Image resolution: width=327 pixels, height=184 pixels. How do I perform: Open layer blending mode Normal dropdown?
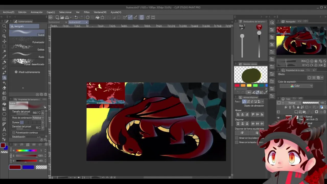pyautogui.click(x=293, y=103)
